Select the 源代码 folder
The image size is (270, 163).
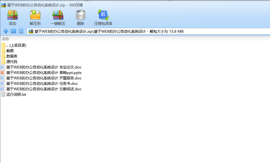click(9, 62)
